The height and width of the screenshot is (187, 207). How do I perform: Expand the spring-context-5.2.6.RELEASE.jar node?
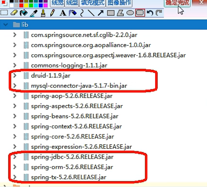[x=15, y=126]
